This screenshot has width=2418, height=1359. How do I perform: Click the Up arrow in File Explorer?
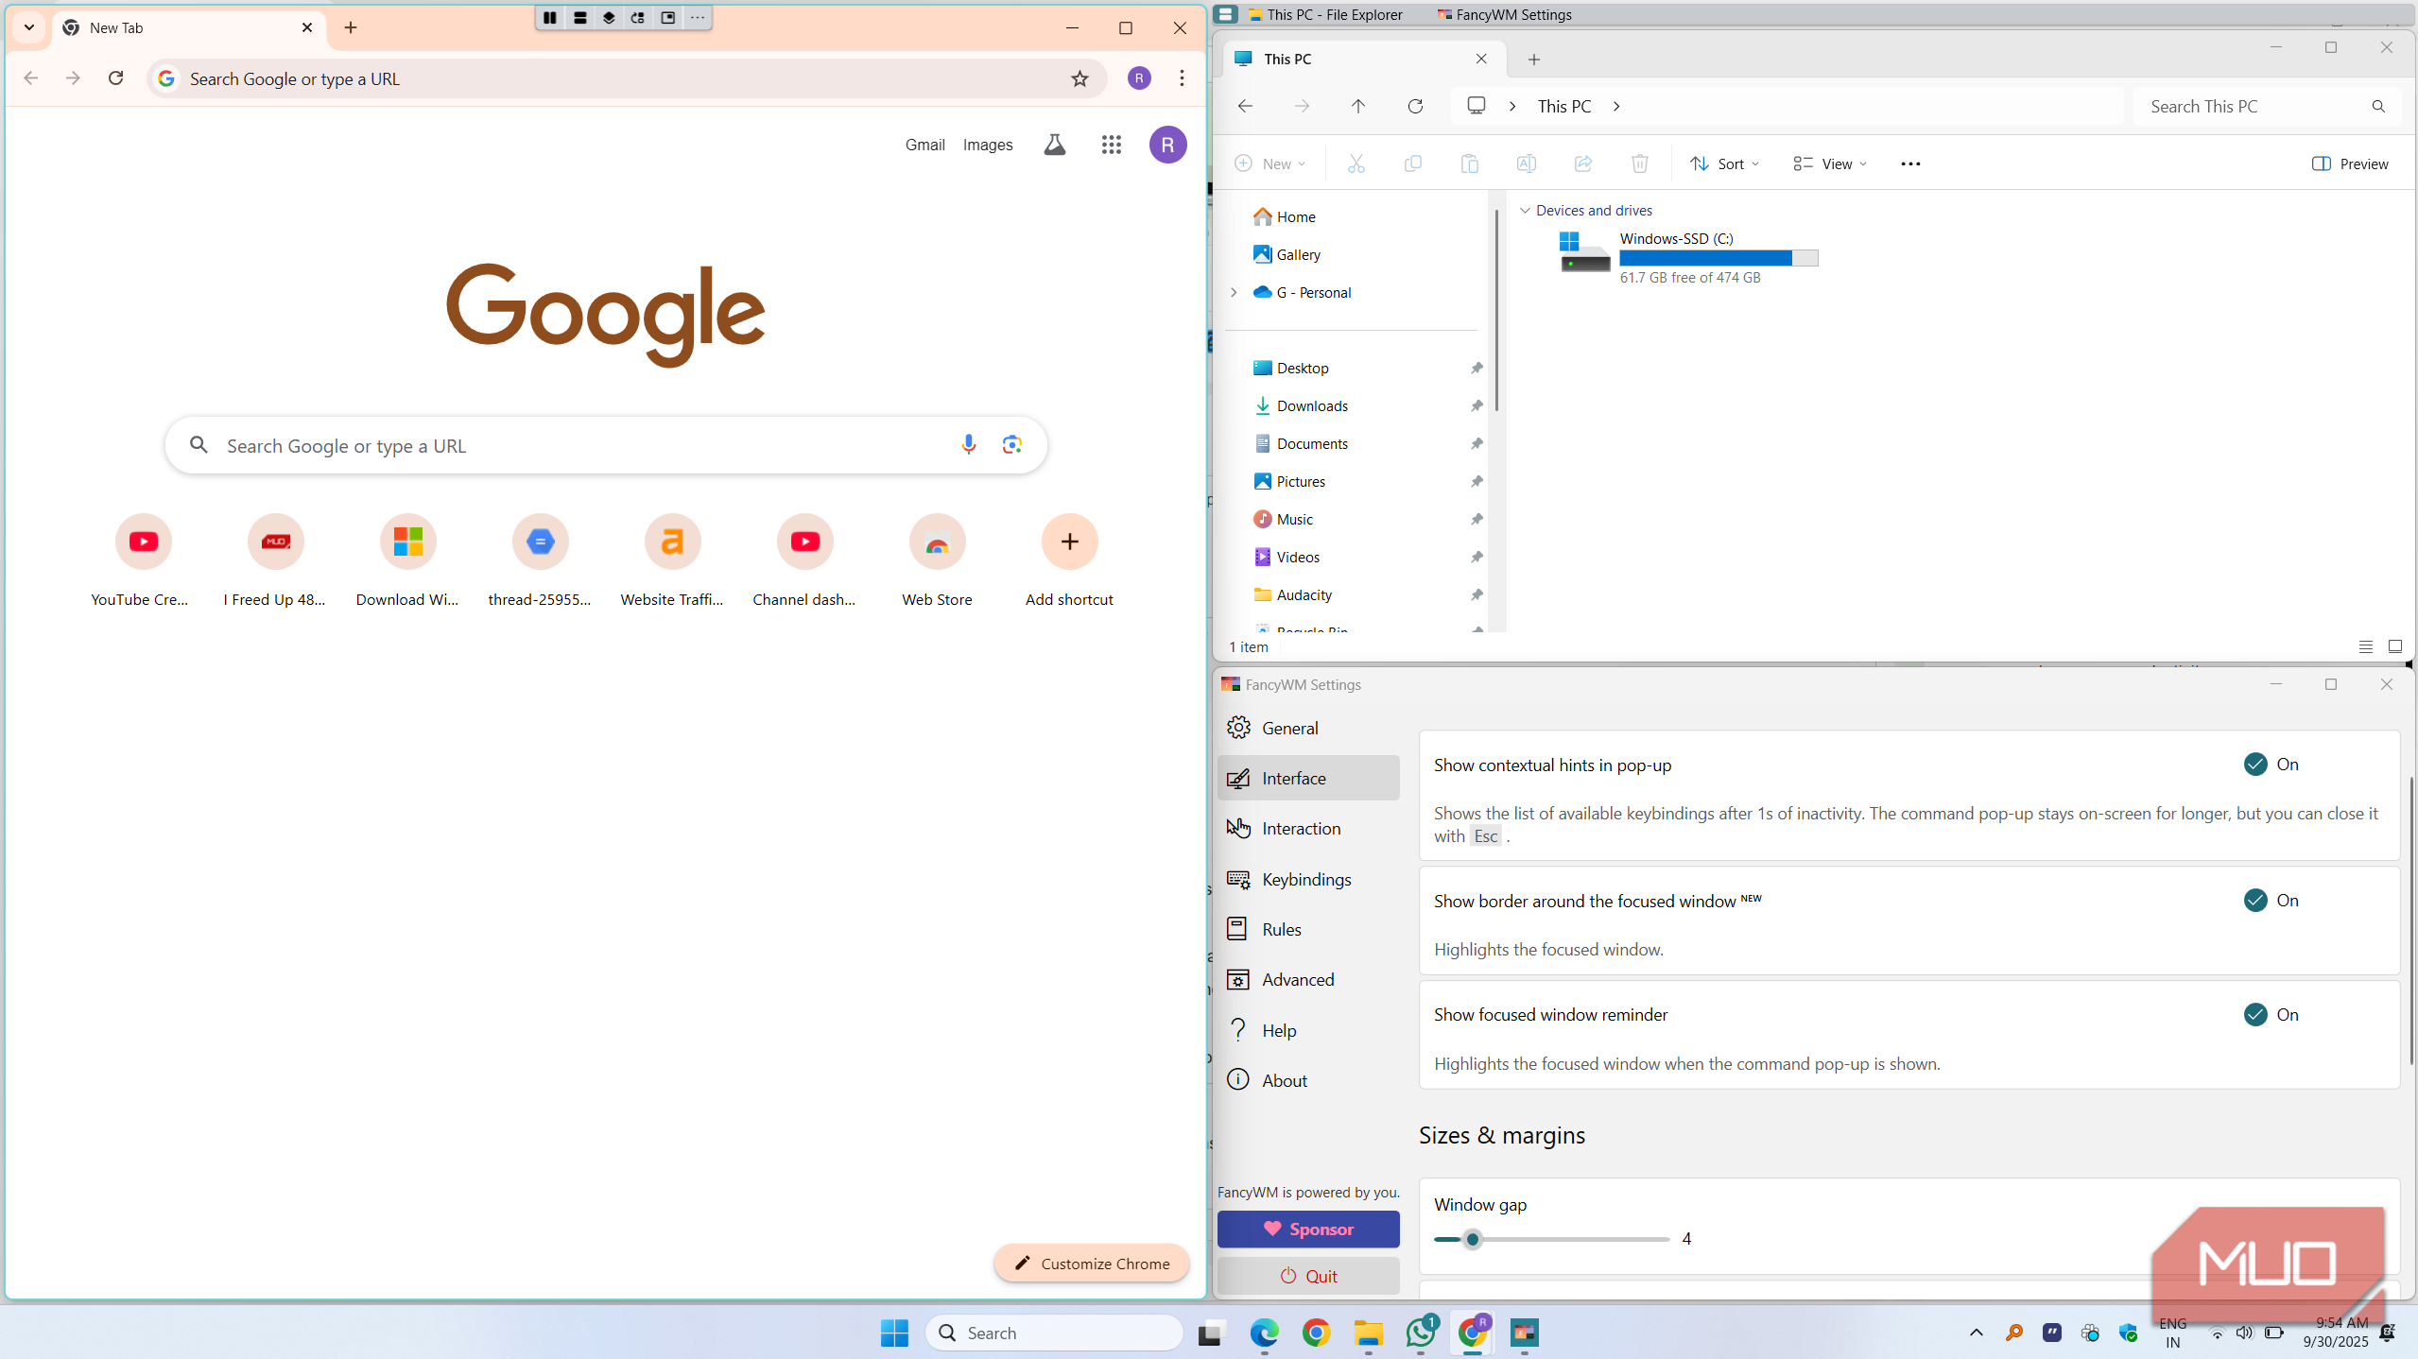click(x=1358, y=107)
